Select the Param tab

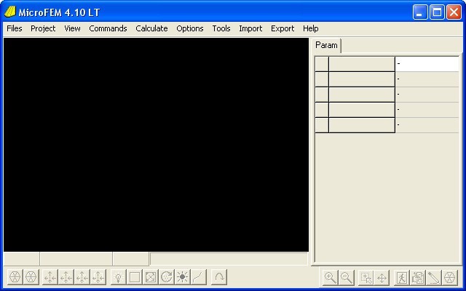click(327, 45)
